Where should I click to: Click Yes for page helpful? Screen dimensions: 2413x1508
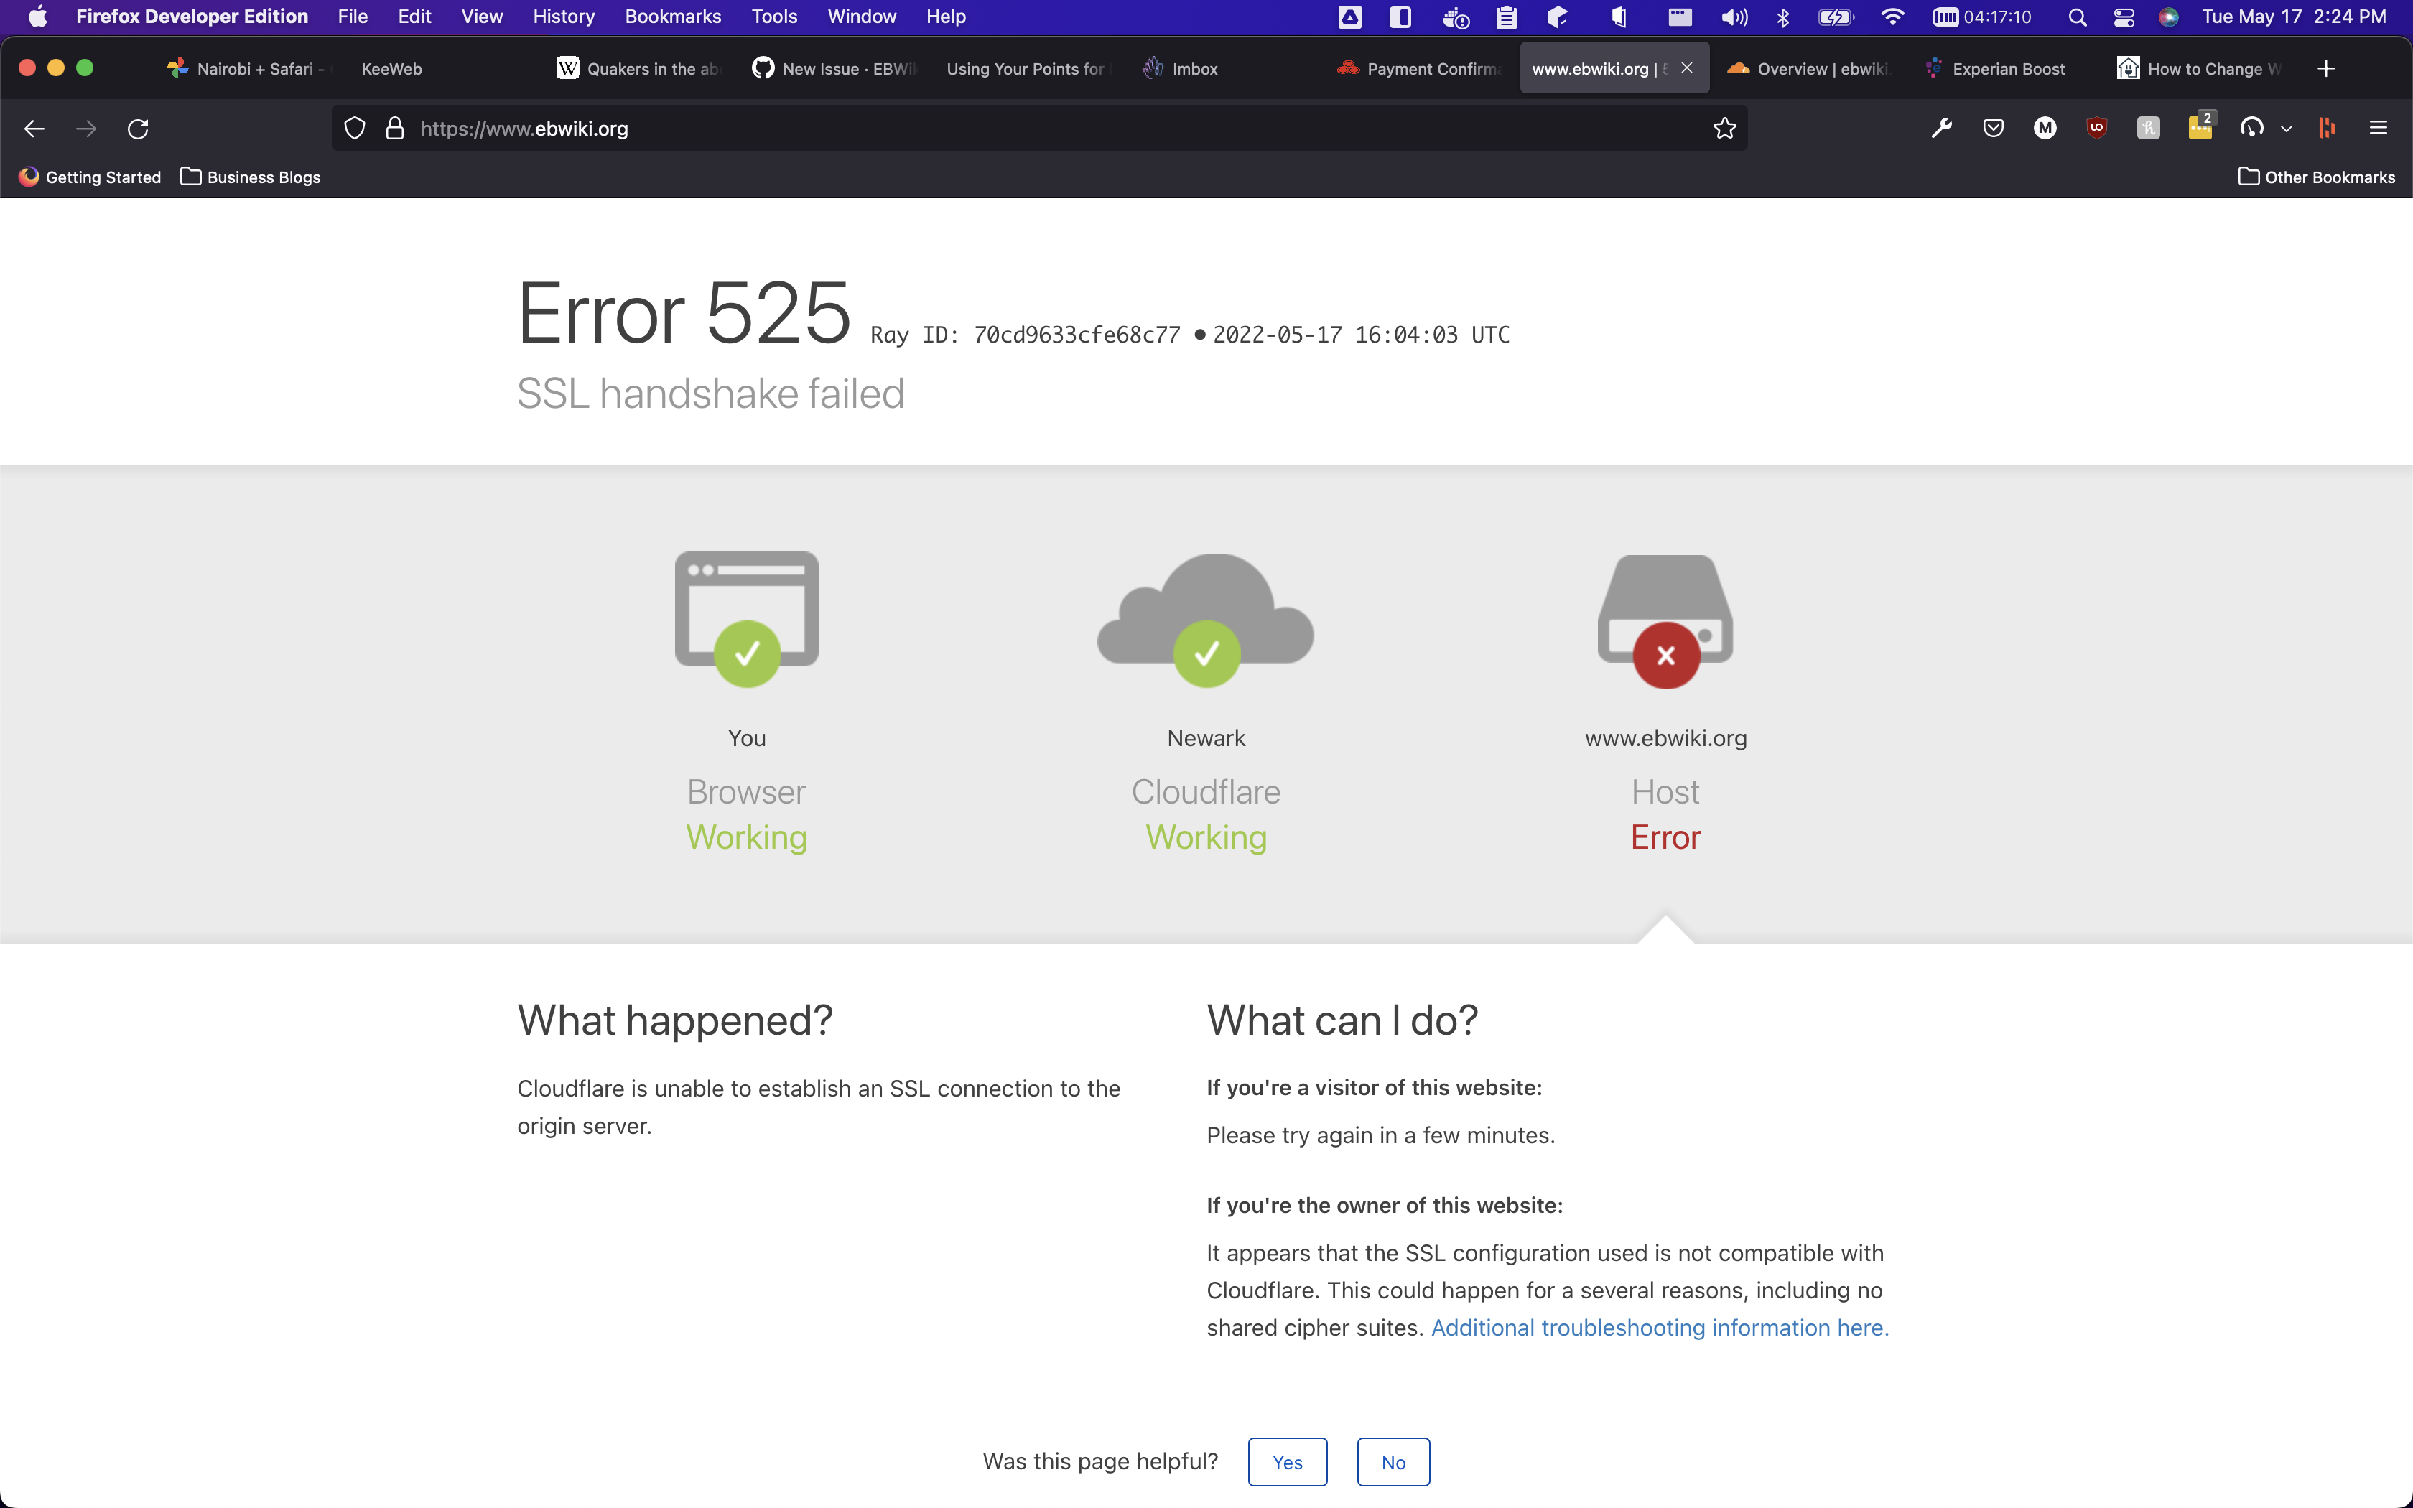pyautogui.click(x=1287, y=1461)
